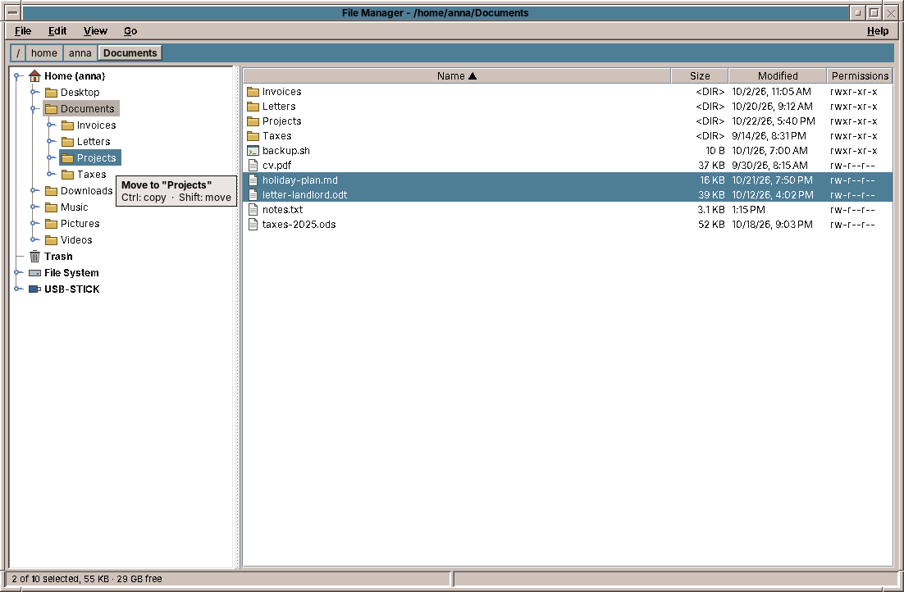Open the Help menu
Image resolution: width=904 pixels, height=592 pixels.
pyautogui.click(x=878, y=31)
